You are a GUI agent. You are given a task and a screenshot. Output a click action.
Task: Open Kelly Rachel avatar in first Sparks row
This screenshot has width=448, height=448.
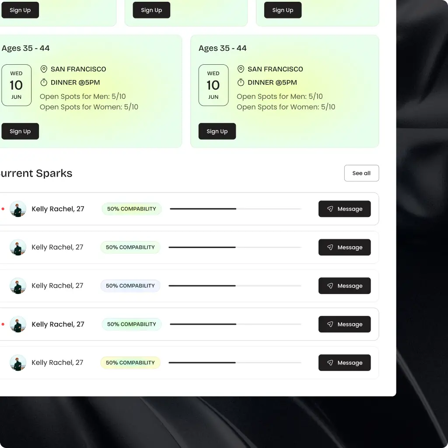(18, 209)
